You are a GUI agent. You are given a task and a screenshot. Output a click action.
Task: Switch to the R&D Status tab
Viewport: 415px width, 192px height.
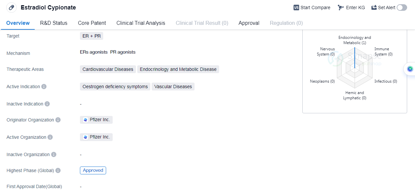tap(54, 23)
